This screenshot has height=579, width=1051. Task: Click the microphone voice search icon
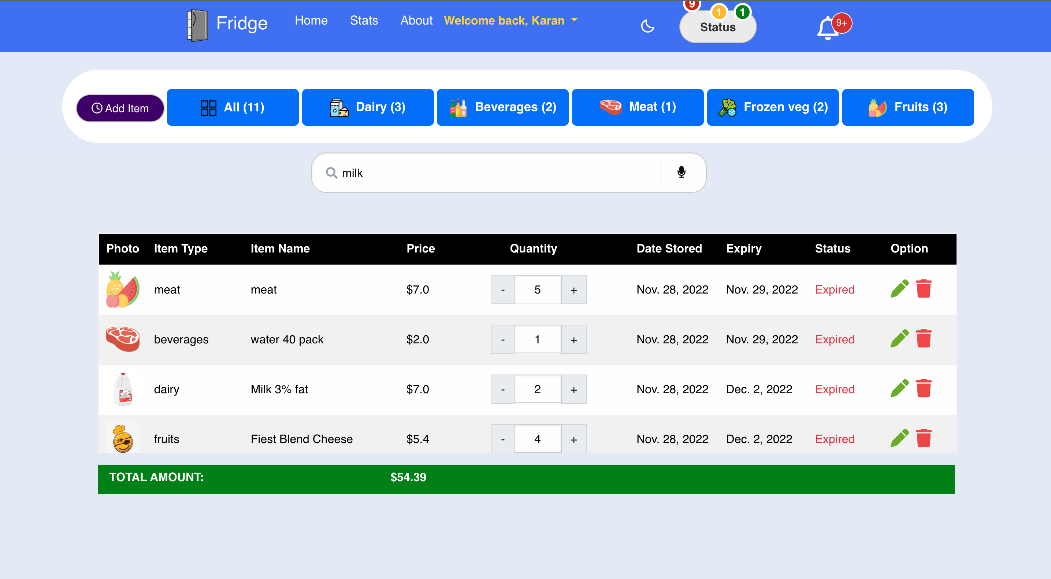(x=681, y=172)
